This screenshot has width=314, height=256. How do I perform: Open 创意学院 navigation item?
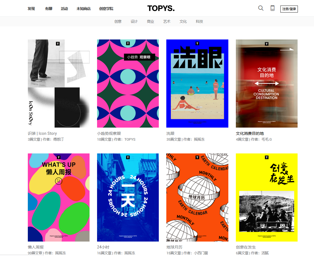(106, 9)
